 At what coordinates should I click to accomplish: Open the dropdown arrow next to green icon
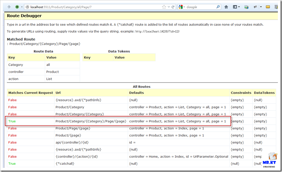coord(22,7)
